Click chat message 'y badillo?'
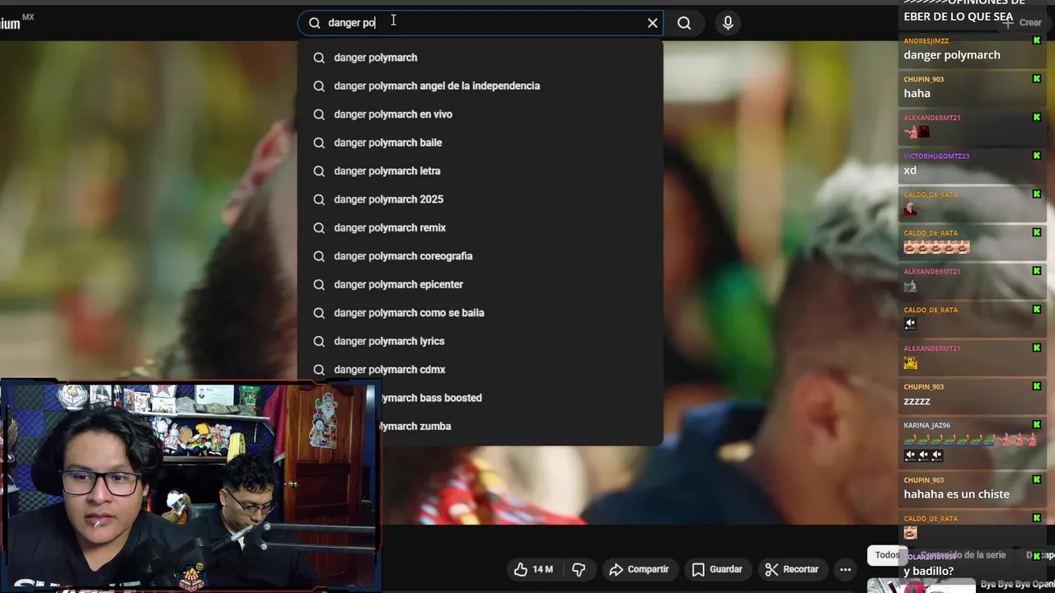 [x=928, y=572]
